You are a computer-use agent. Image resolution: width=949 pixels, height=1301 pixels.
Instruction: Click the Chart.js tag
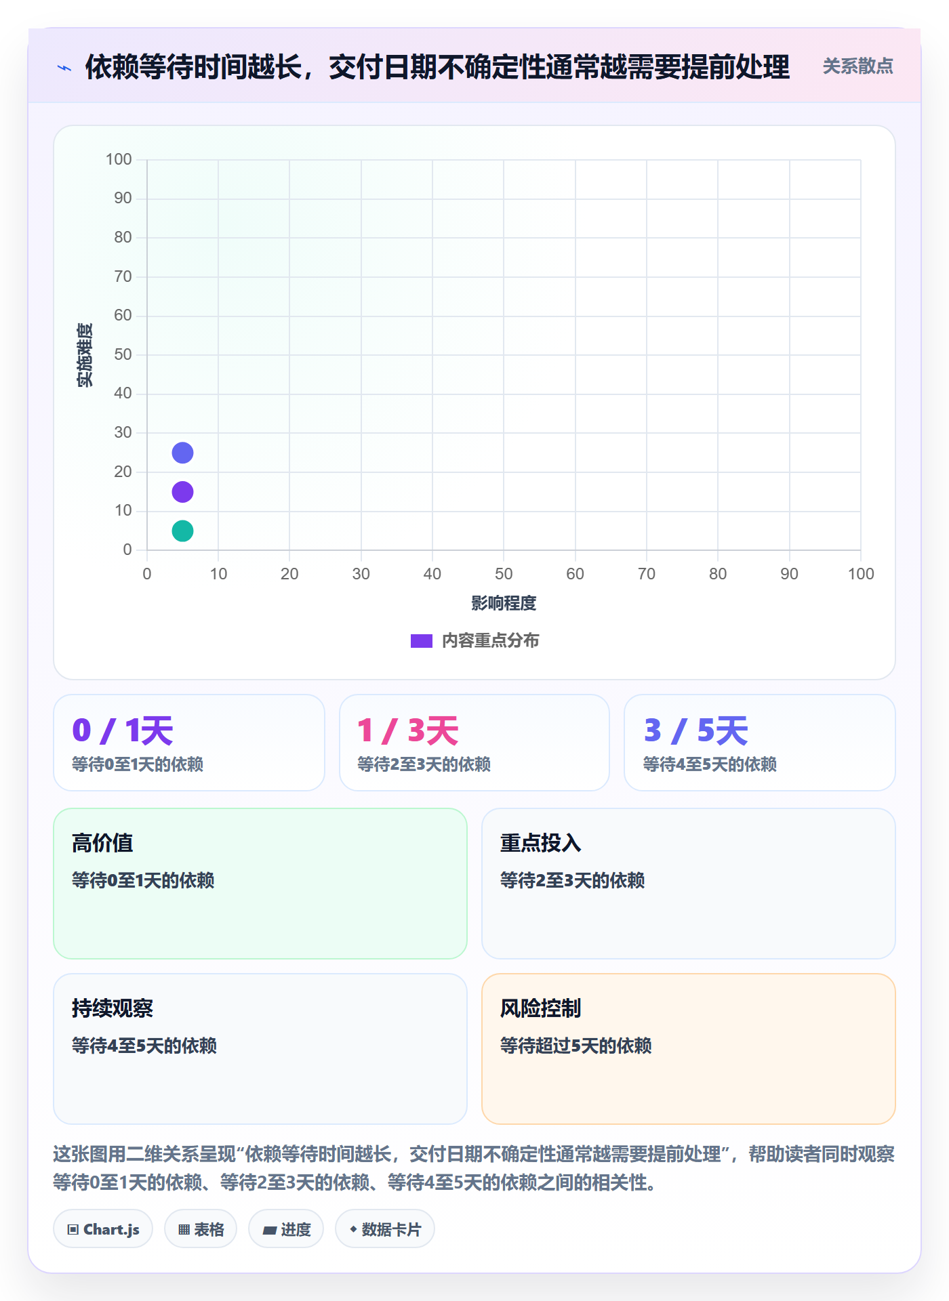(x=103, y=1229)
